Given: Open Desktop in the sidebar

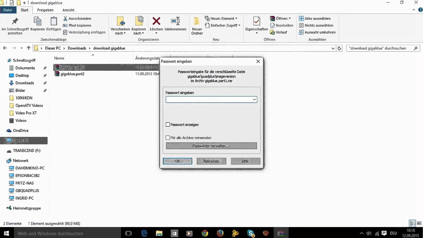Looking at the screenshot, I should tap(22, 76).
